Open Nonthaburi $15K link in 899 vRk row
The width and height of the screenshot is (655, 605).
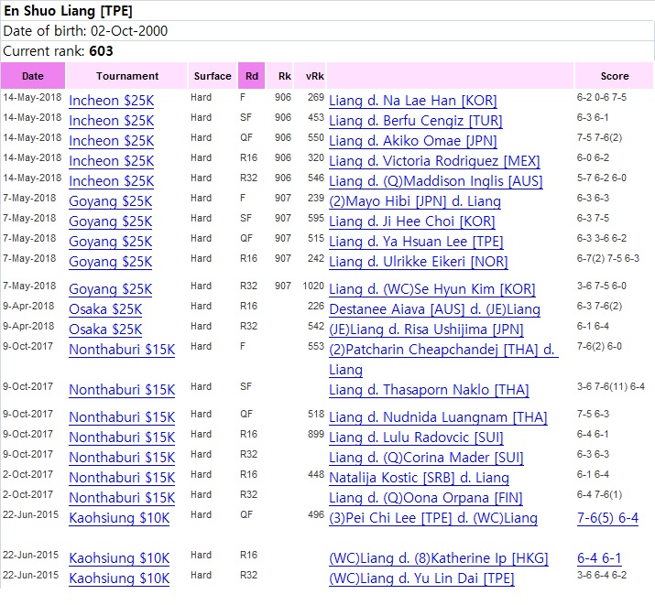(x=122, y=437)
